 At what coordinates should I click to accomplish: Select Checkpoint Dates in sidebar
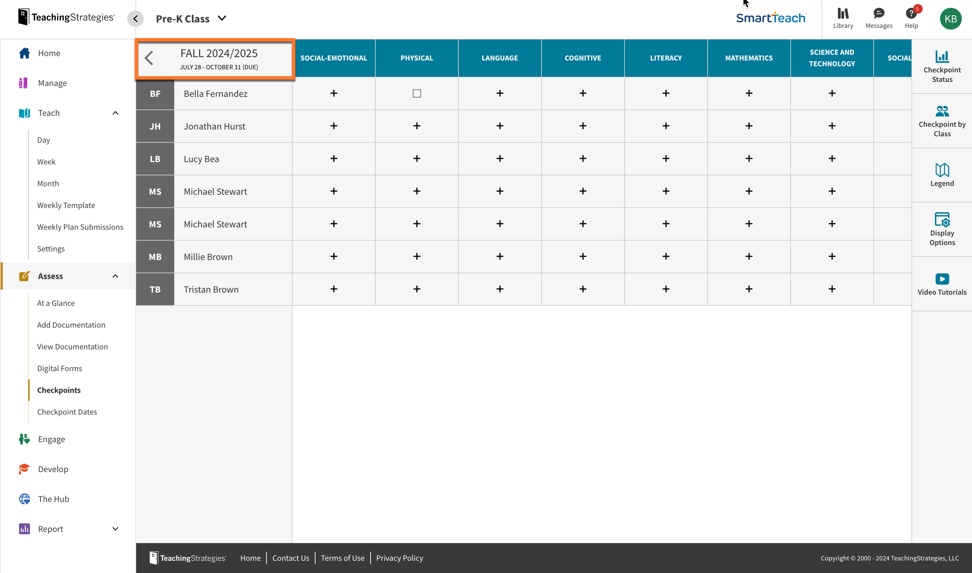tap(67, 412)
